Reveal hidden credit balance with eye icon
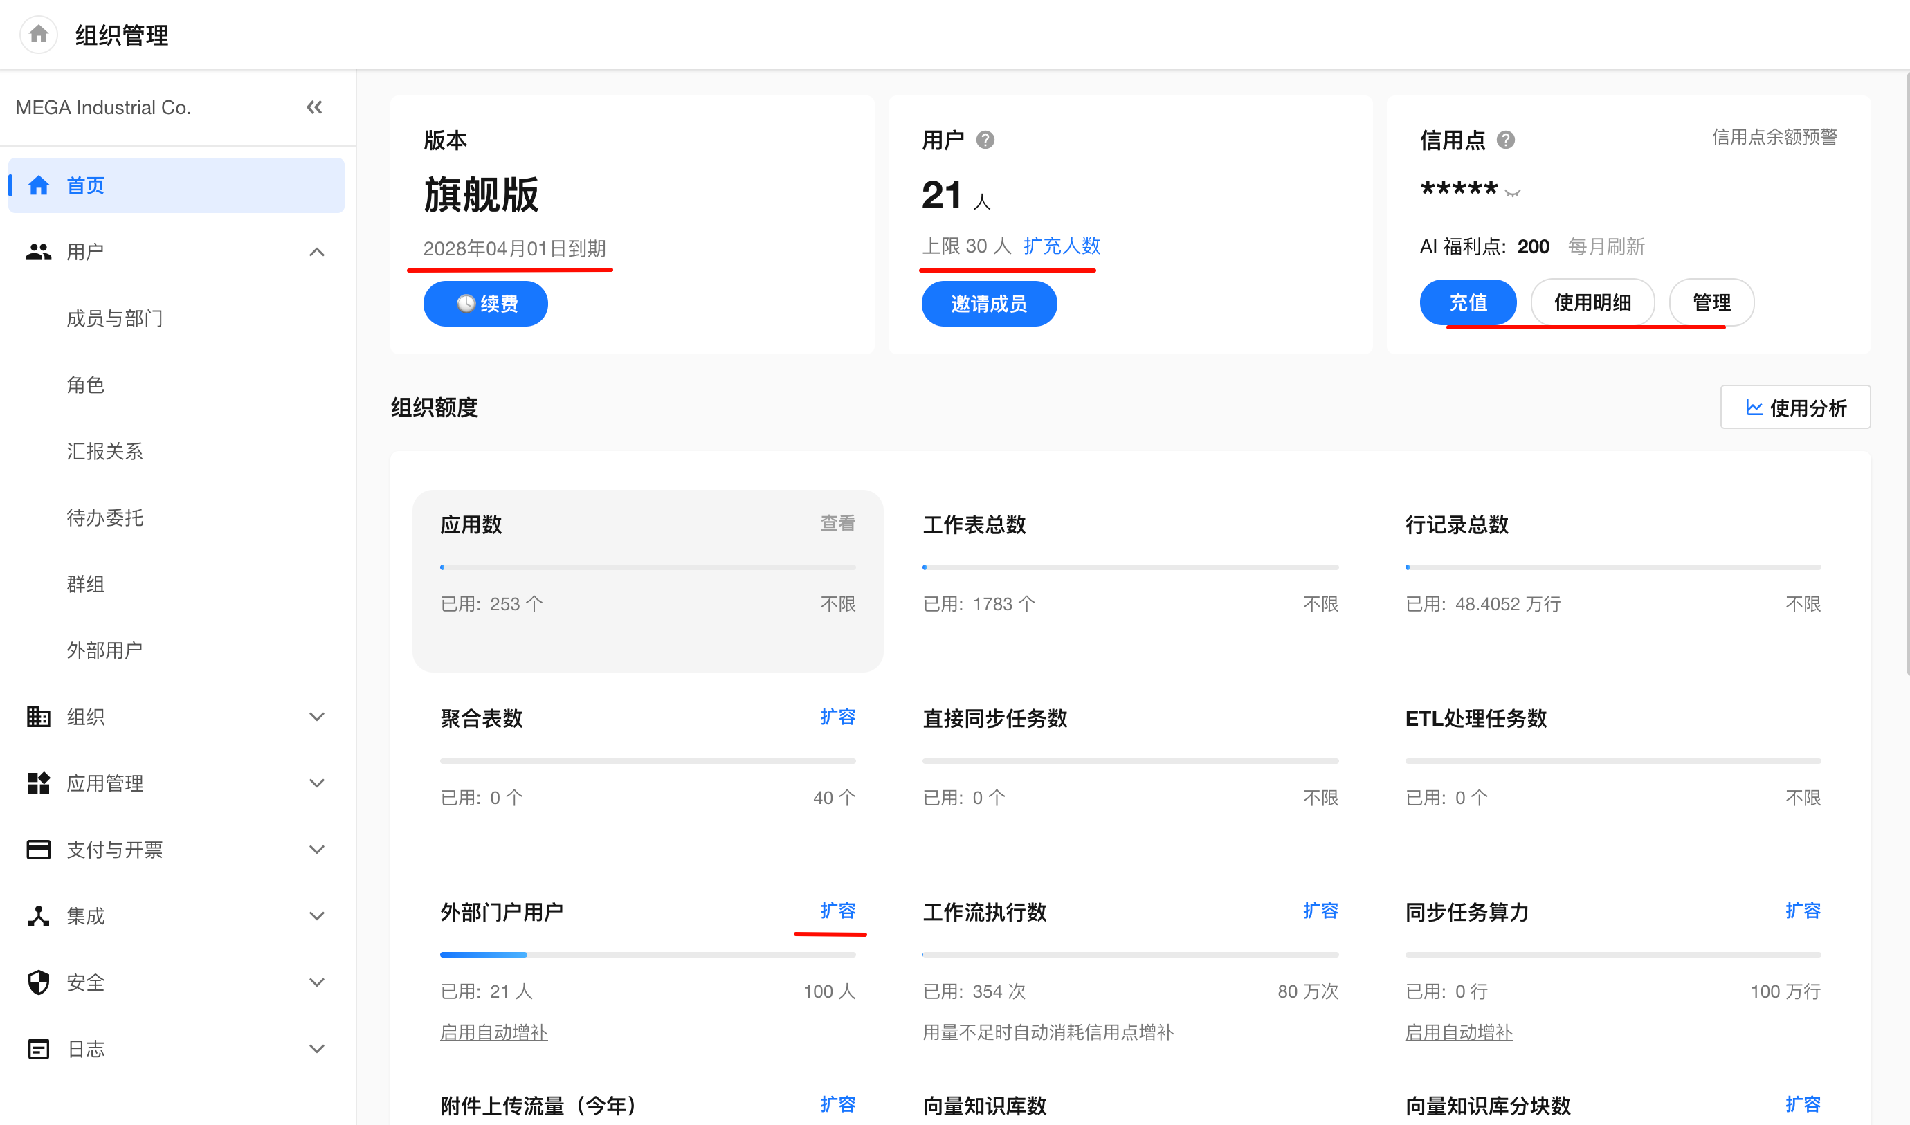The image size is (1910, 1125). coord(1512,192)
